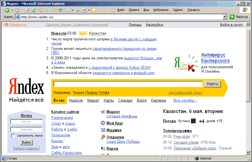The image size is (252, 162).
Task: Click the Astana weather icon
Action: (193, 121)
